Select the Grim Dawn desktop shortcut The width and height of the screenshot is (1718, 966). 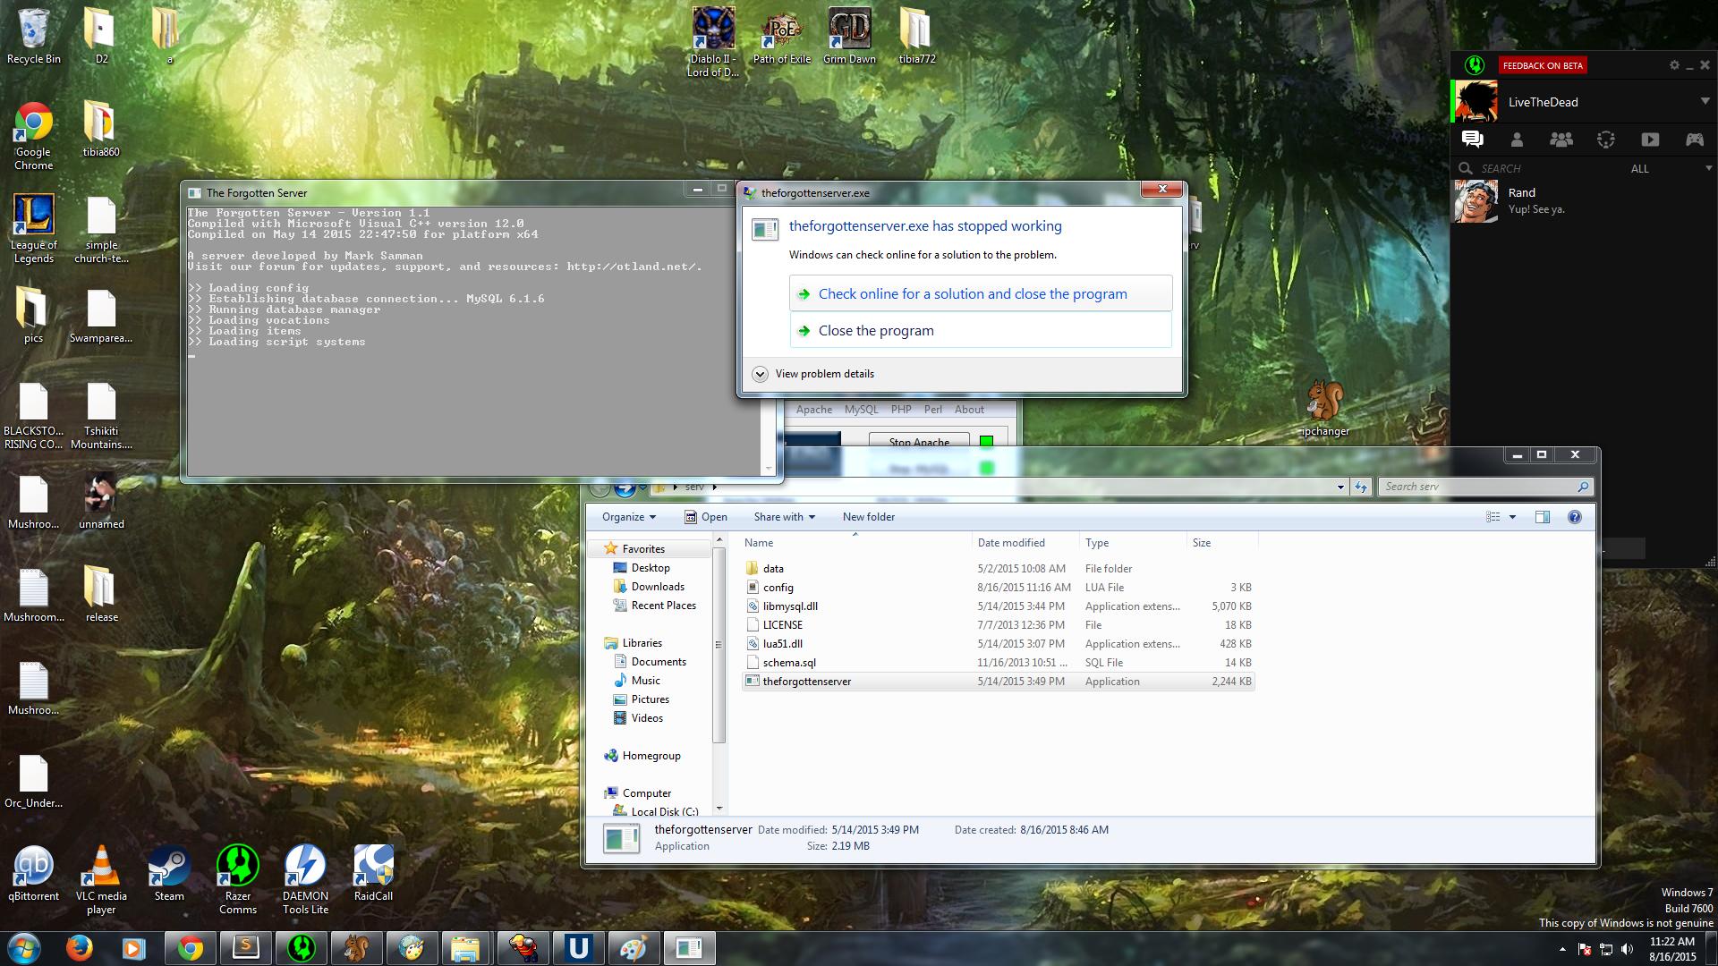[849, 37]
